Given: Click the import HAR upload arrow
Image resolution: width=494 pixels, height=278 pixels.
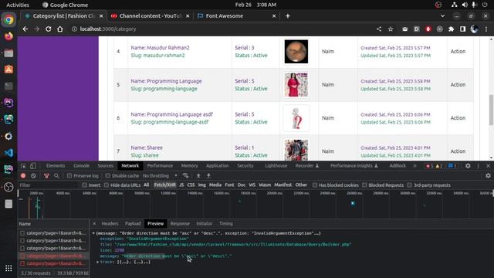Looking at the screenshot, I should [x=198, y=175].
